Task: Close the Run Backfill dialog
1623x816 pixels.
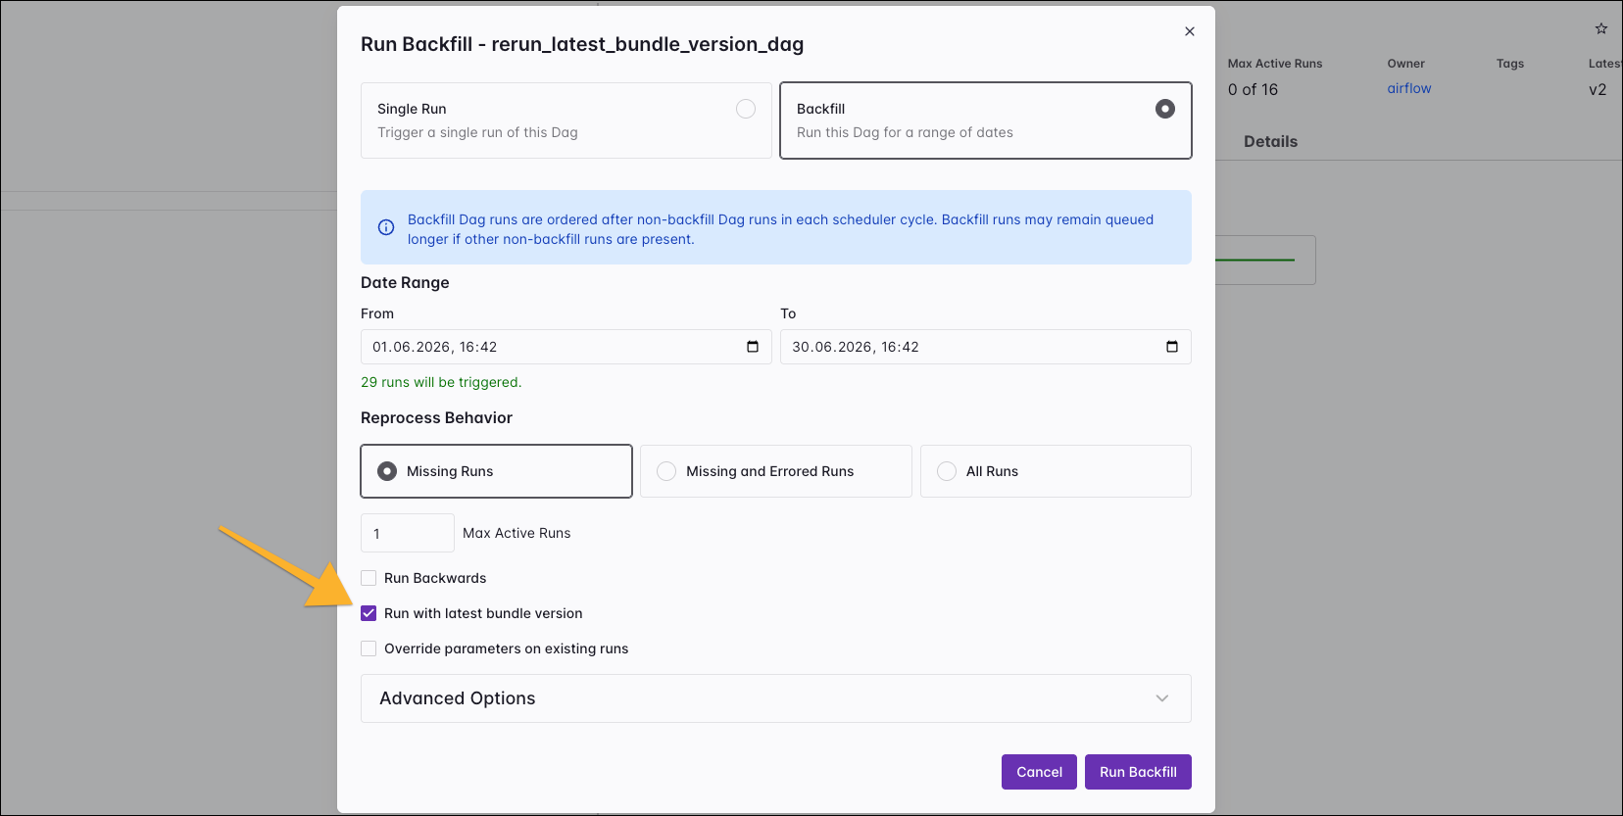Action: (1189, 31)
